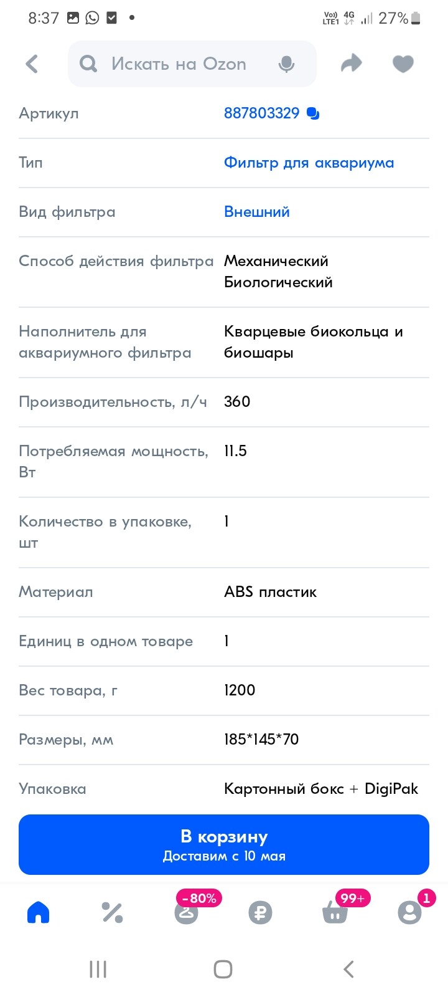Open the ruble finance tab
448x997 pixels.
click(260, 912)
